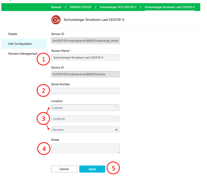Click the meter unit beside Elevation

(116, 130)
